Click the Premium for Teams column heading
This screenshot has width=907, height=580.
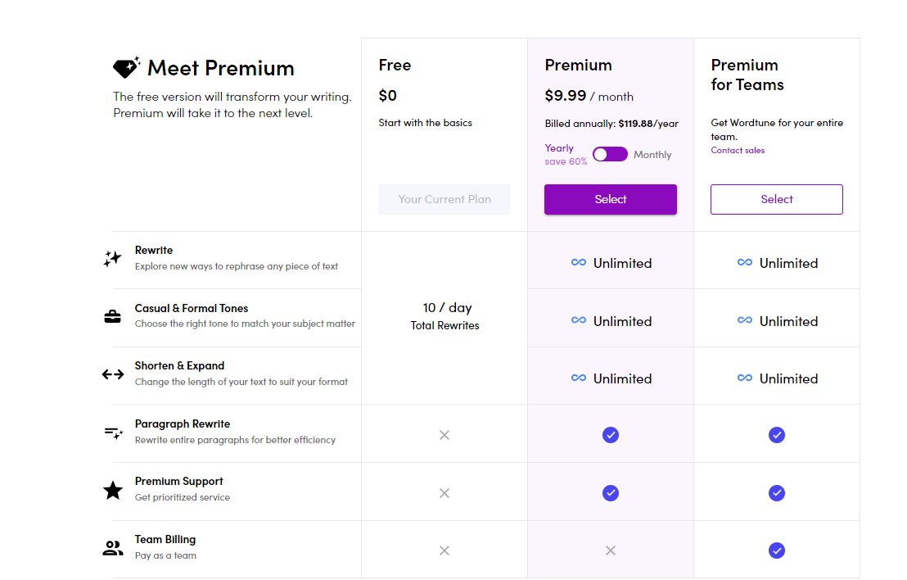click(747, 75)
